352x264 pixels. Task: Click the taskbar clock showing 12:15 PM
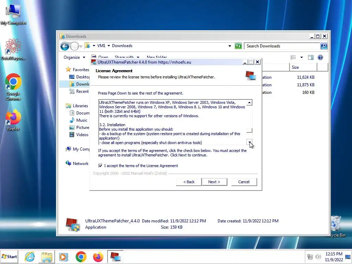[334, 256]
